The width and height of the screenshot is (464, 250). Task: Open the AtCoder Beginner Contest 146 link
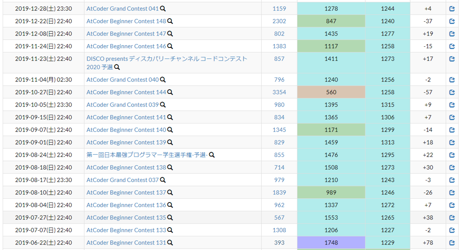click(126, 46)
